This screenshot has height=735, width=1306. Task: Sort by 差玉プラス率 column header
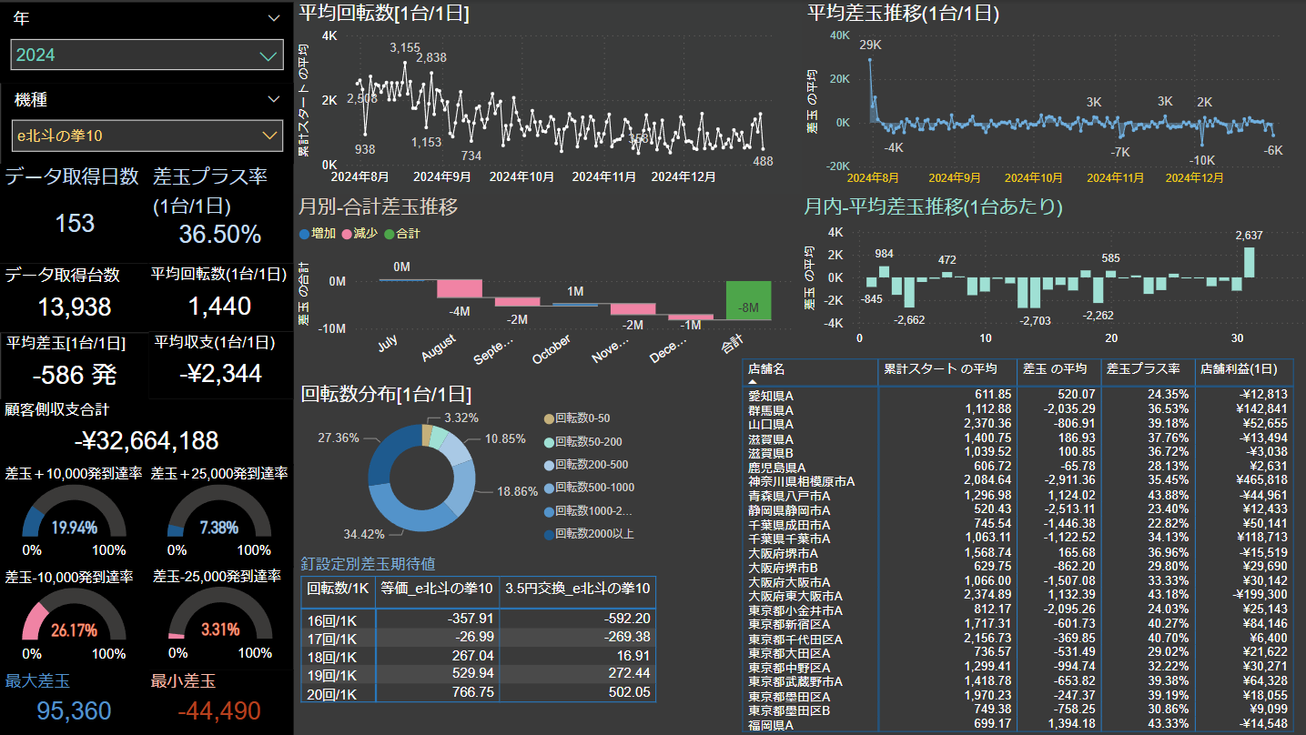point(1142,369)
